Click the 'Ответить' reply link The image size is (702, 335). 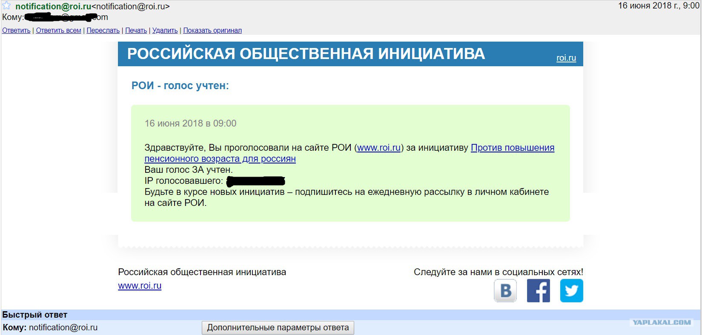click(x=16, y=31)
